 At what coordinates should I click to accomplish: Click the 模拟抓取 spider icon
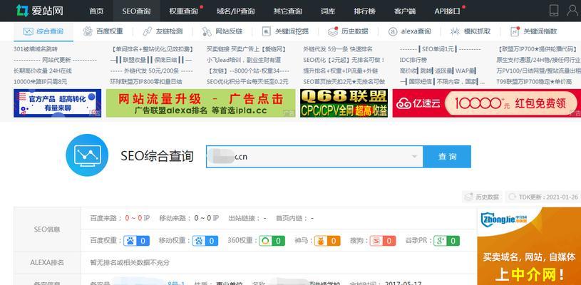coord(455,31)
